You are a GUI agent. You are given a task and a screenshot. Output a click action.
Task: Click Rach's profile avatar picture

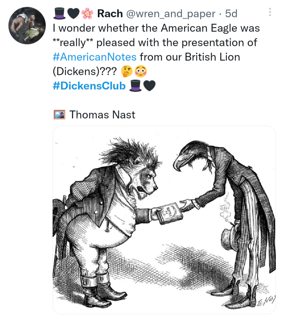tap(27, 26)
